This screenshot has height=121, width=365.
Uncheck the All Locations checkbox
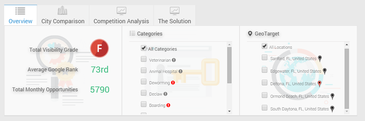tap(264, 46)
